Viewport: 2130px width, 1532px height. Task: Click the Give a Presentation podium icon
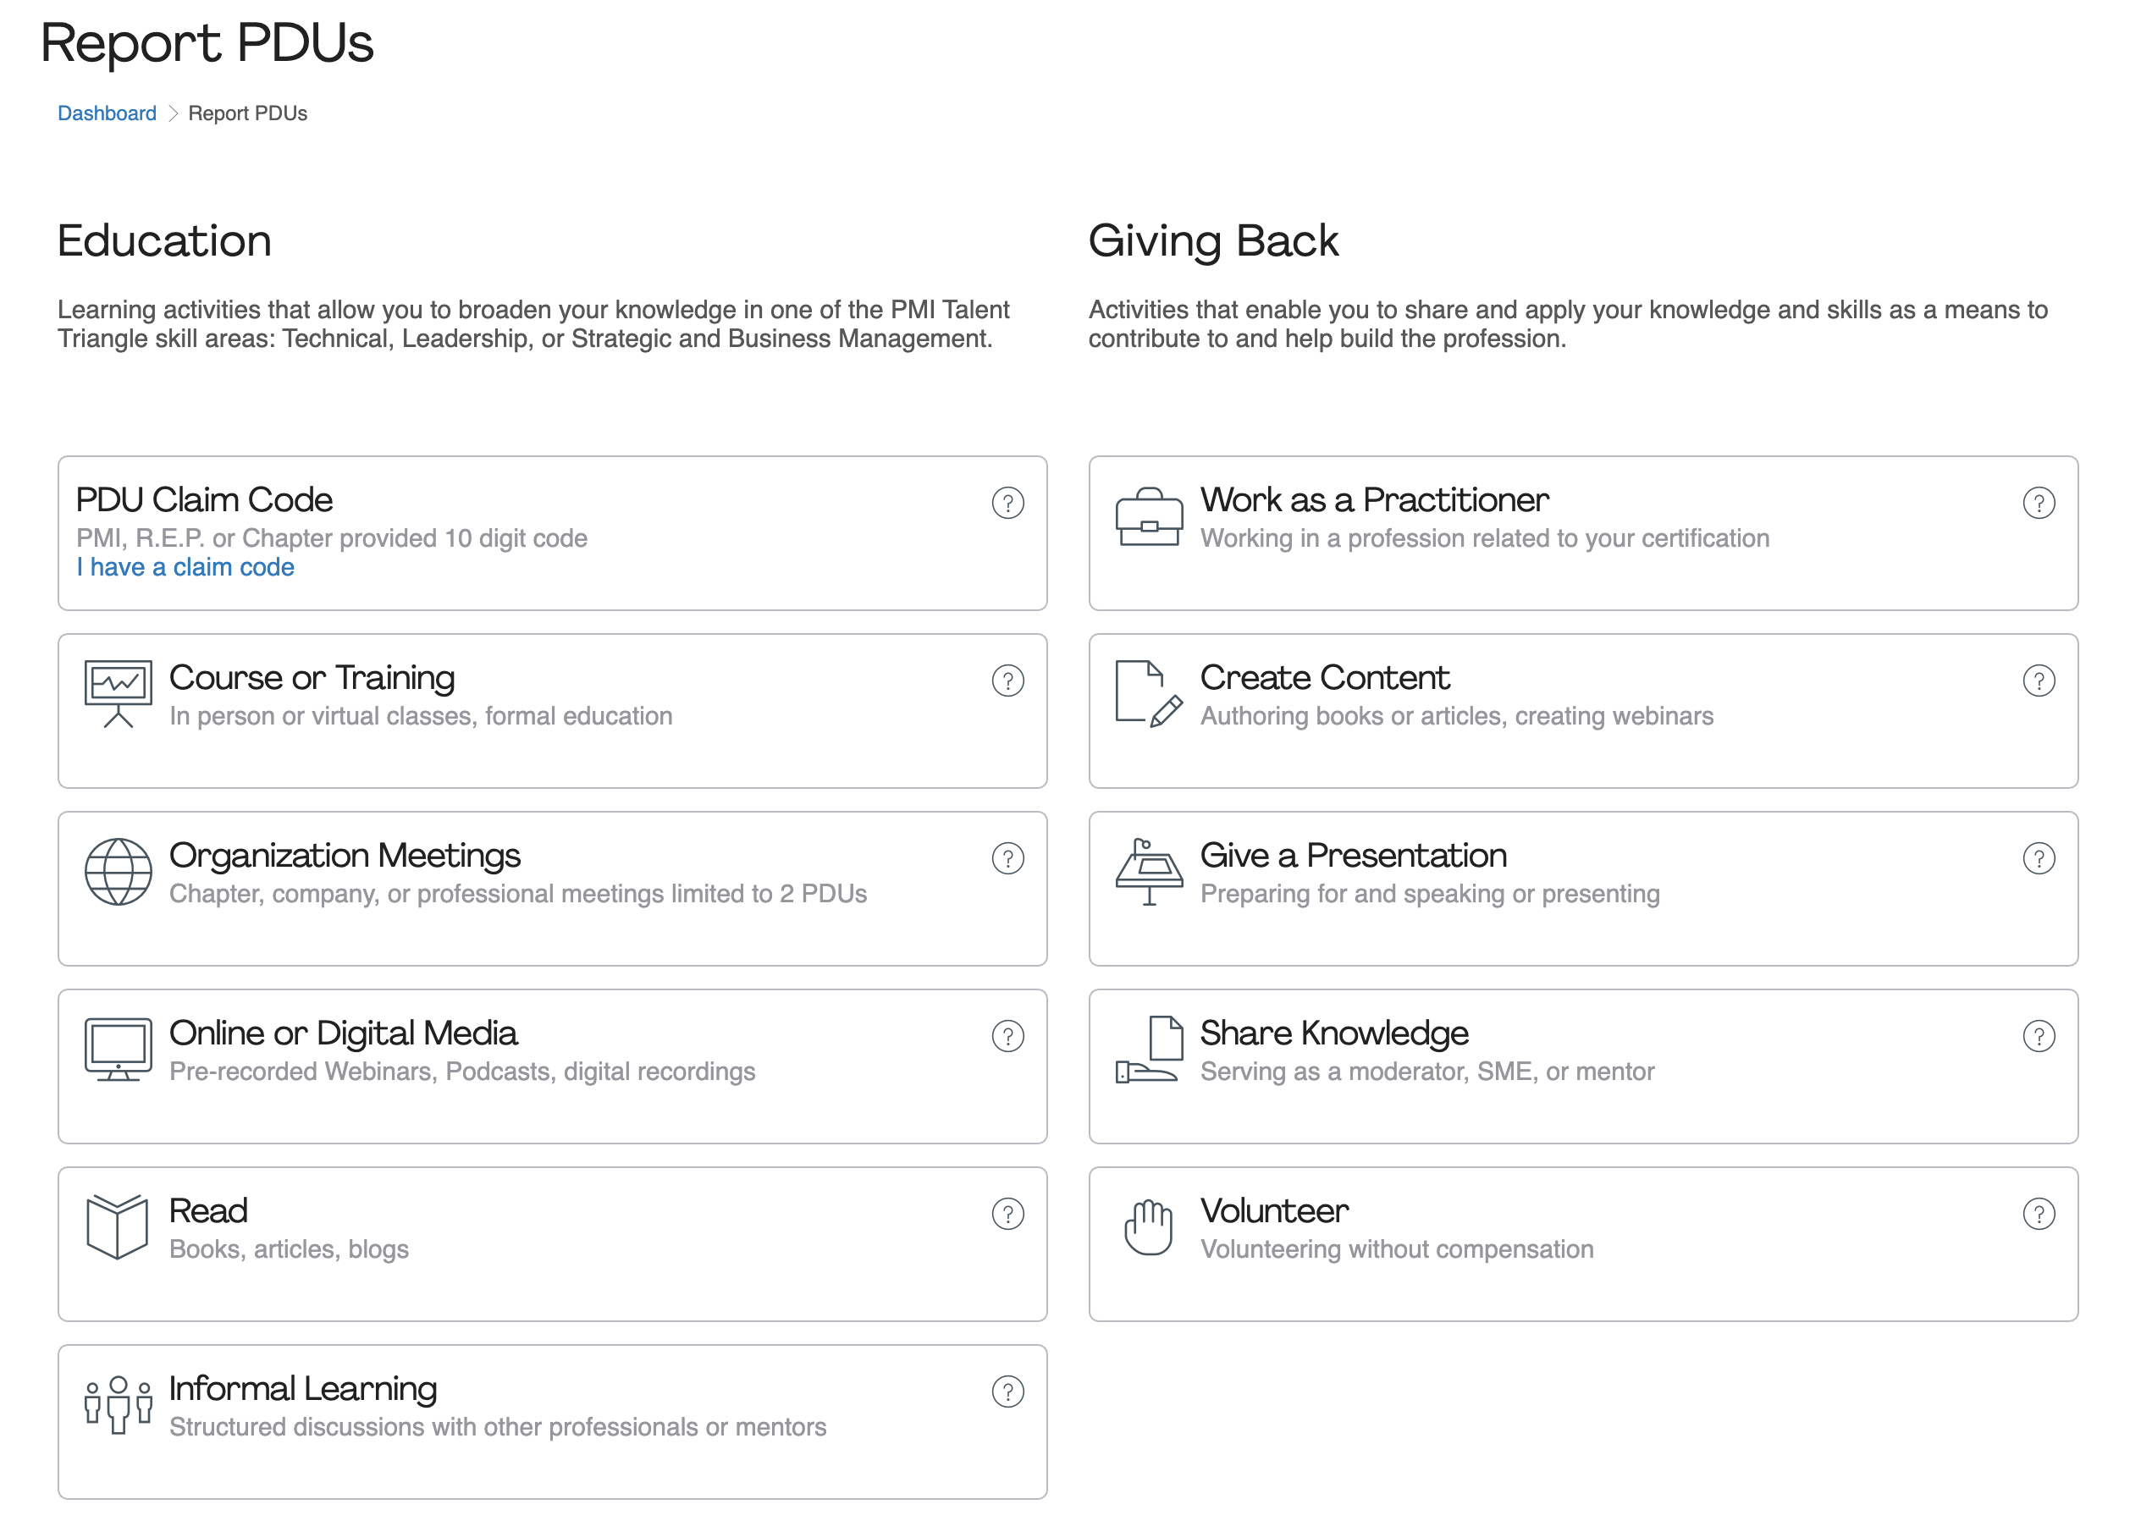[1149, 871]
